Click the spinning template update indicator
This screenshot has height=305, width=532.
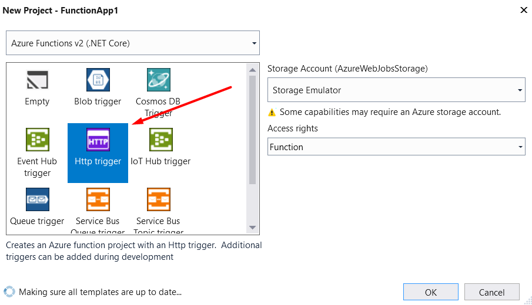click(9, 292)
